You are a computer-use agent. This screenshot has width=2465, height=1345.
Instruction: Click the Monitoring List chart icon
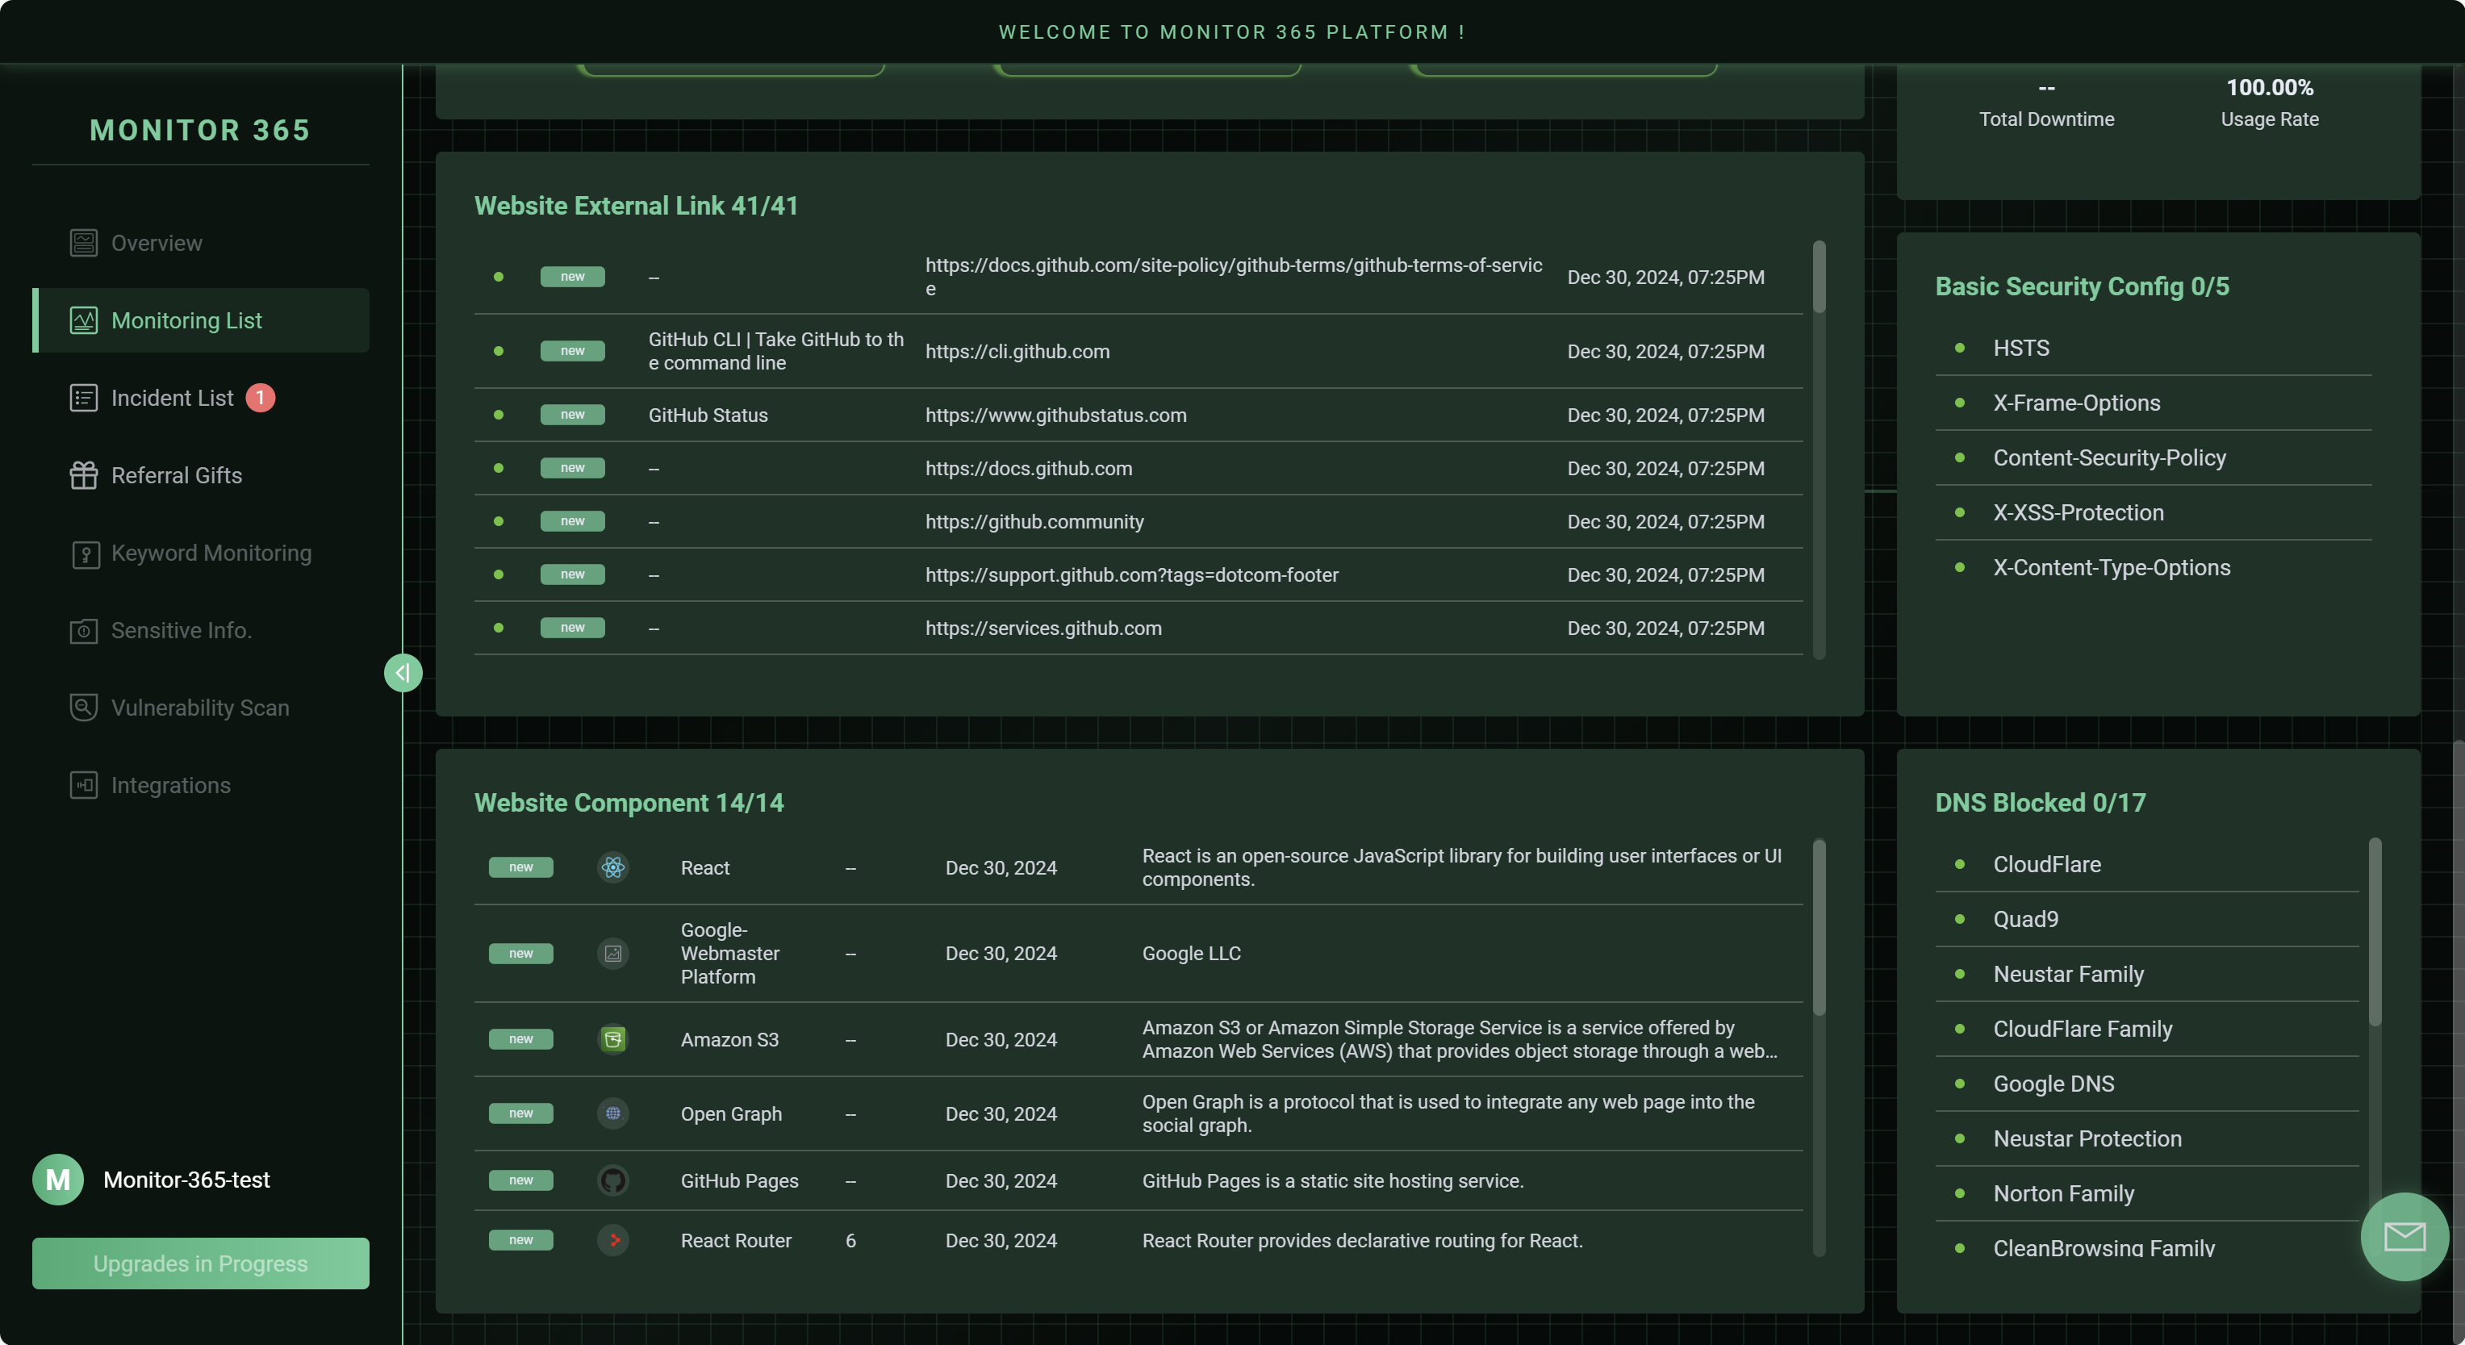point(83,320)
